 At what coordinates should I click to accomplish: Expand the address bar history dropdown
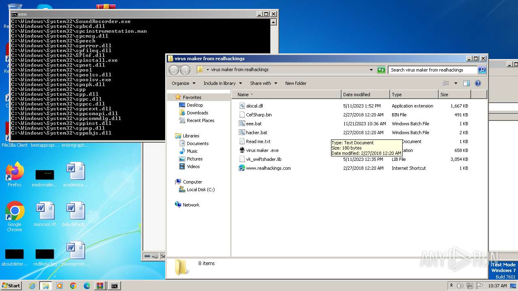click(x=371, y=70)
